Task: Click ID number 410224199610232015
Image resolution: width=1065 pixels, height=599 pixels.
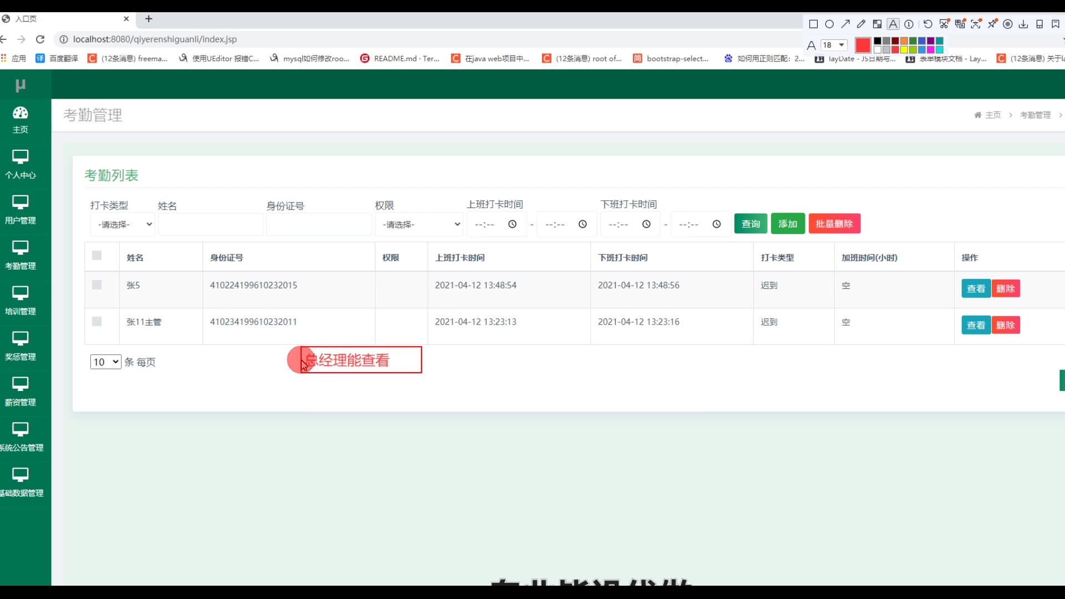Action: (x=253, y=285)
